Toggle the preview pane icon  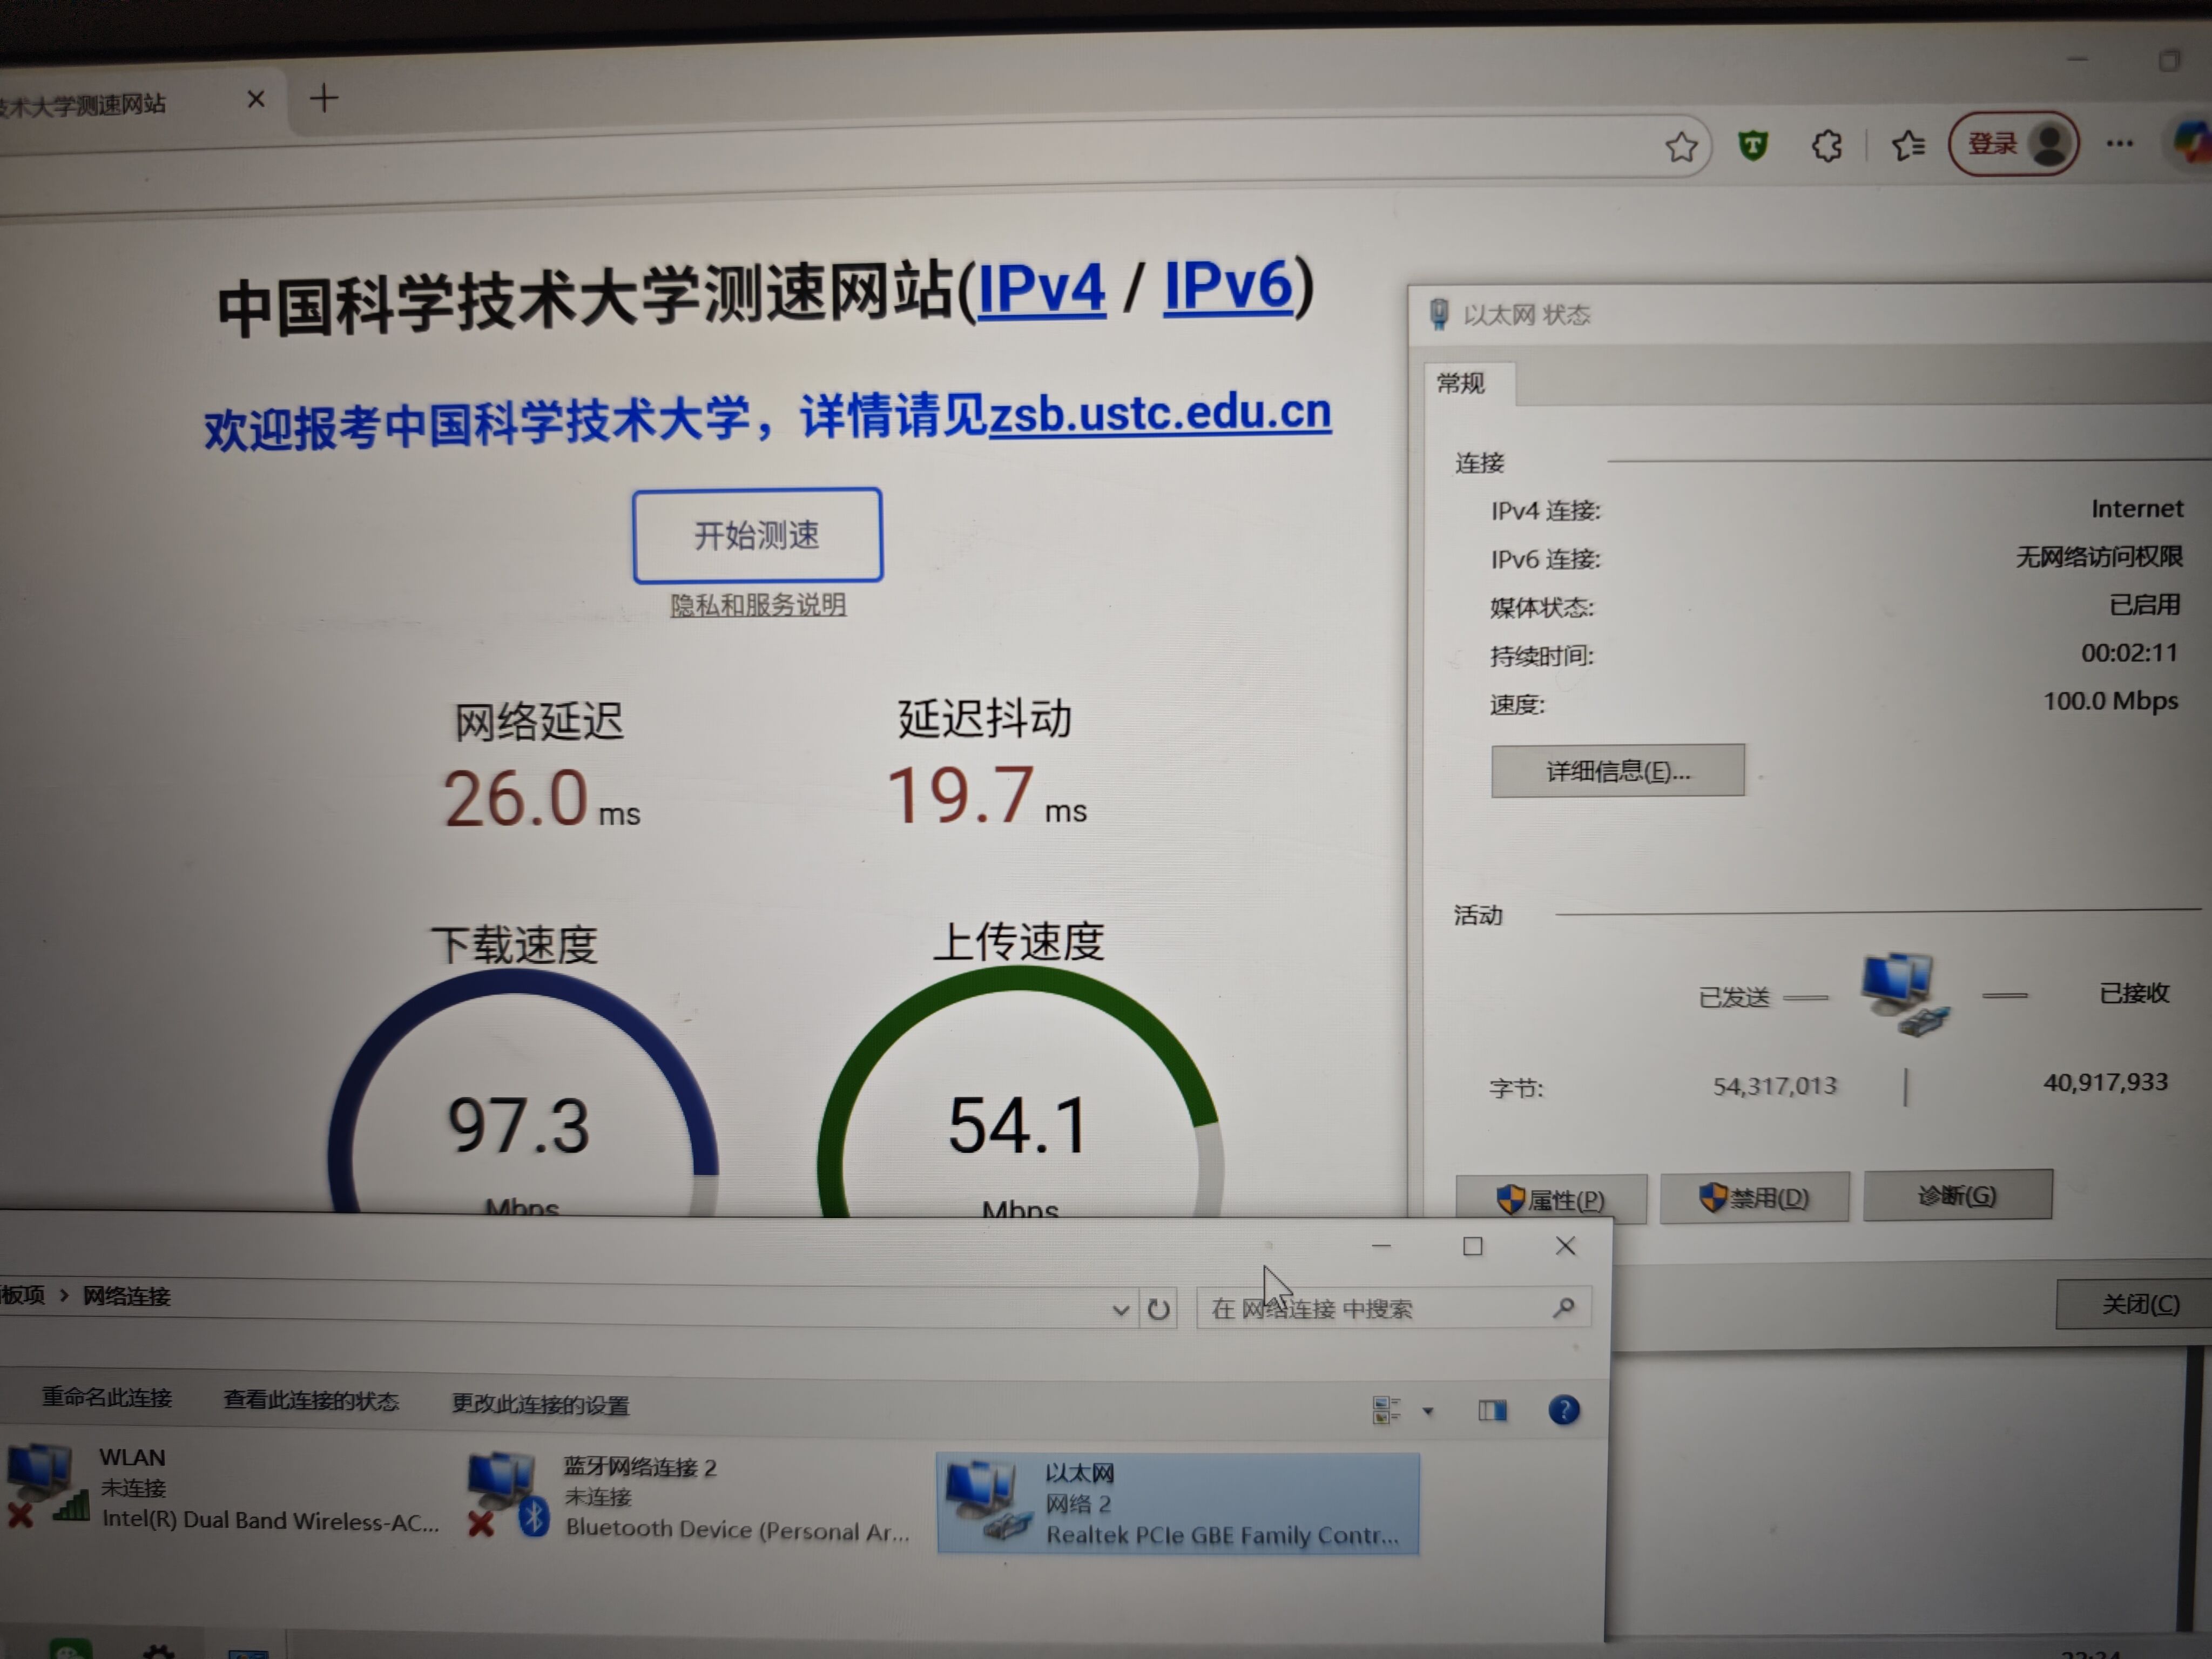(x=1492, y=1410)
